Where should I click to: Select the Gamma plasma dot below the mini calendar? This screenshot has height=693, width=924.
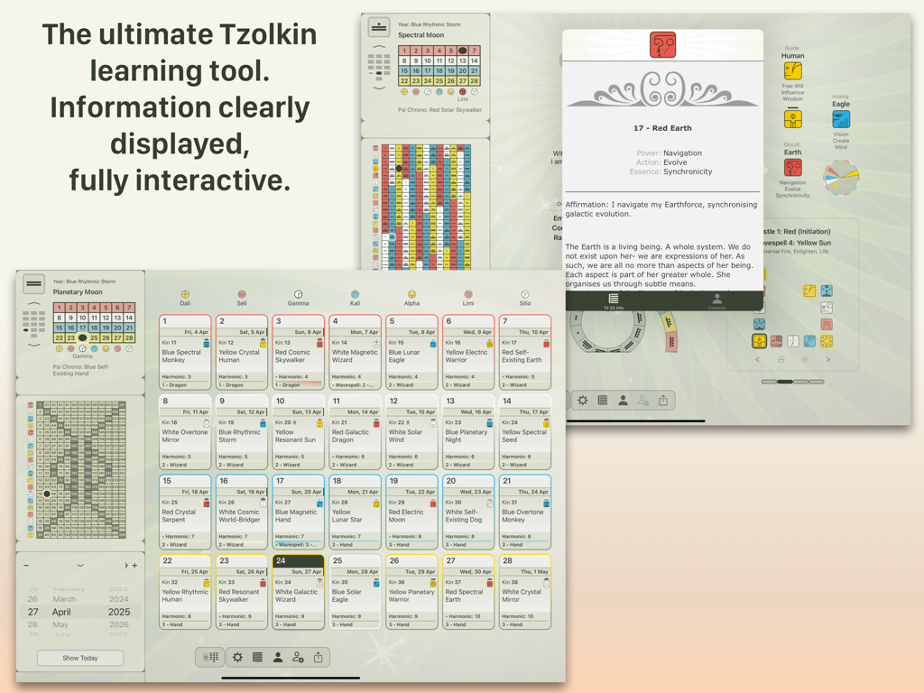click(83, 349)
